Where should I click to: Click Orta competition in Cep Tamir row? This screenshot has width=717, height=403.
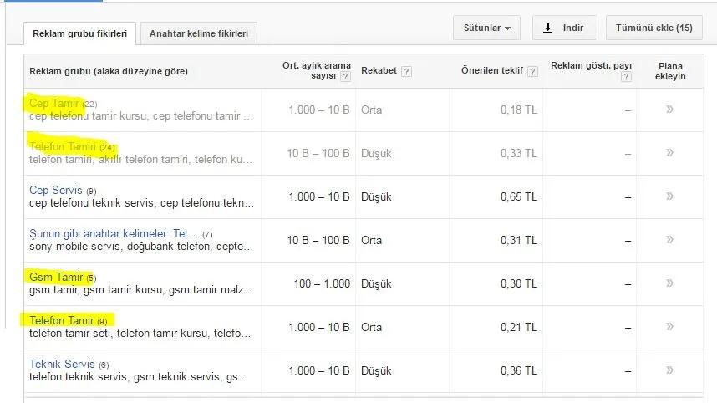tap(371, 110)
